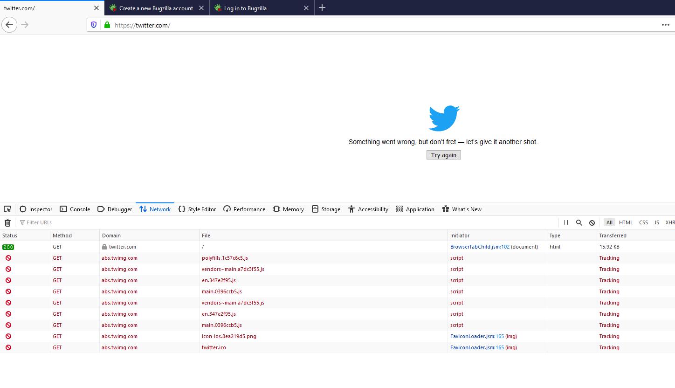Image resolution: width=675 pixels, height=388 pixels.
Task: Open the Storage panel
Action: (x=326, y=209)
